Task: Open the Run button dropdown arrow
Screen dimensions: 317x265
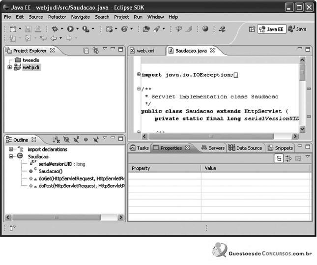Action: pos(78,29)
